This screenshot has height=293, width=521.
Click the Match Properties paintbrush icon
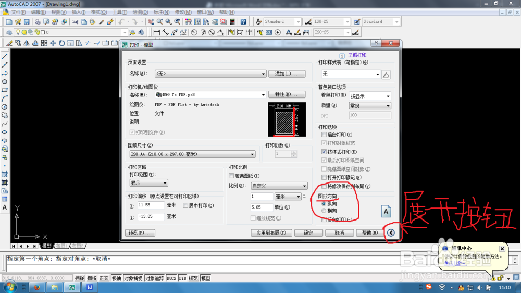pos(102,21)
